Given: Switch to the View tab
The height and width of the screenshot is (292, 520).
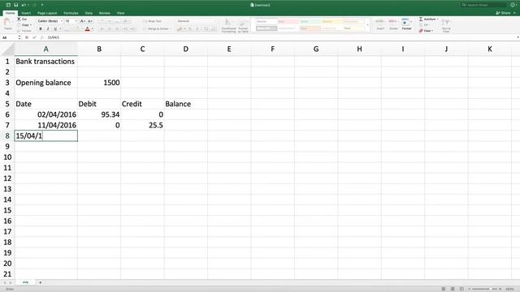Looking at the screenshot, I should (x=120, y=13).
